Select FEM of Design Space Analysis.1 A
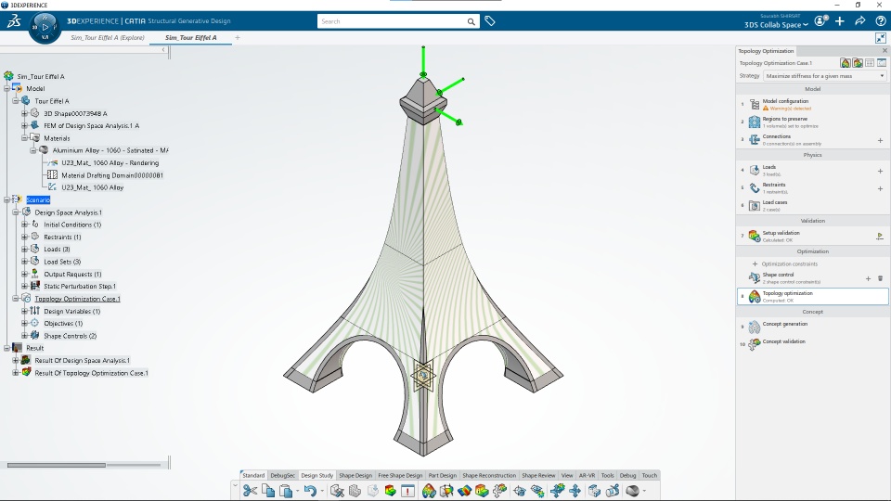The width and height of the screenshot is (891, 501). [91, 125]
